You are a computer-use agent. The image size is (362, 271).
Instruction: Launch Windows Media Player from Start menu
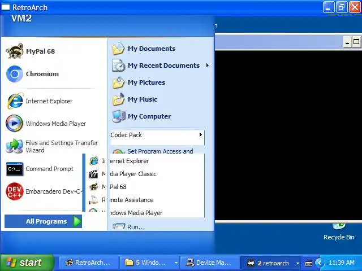46,124
